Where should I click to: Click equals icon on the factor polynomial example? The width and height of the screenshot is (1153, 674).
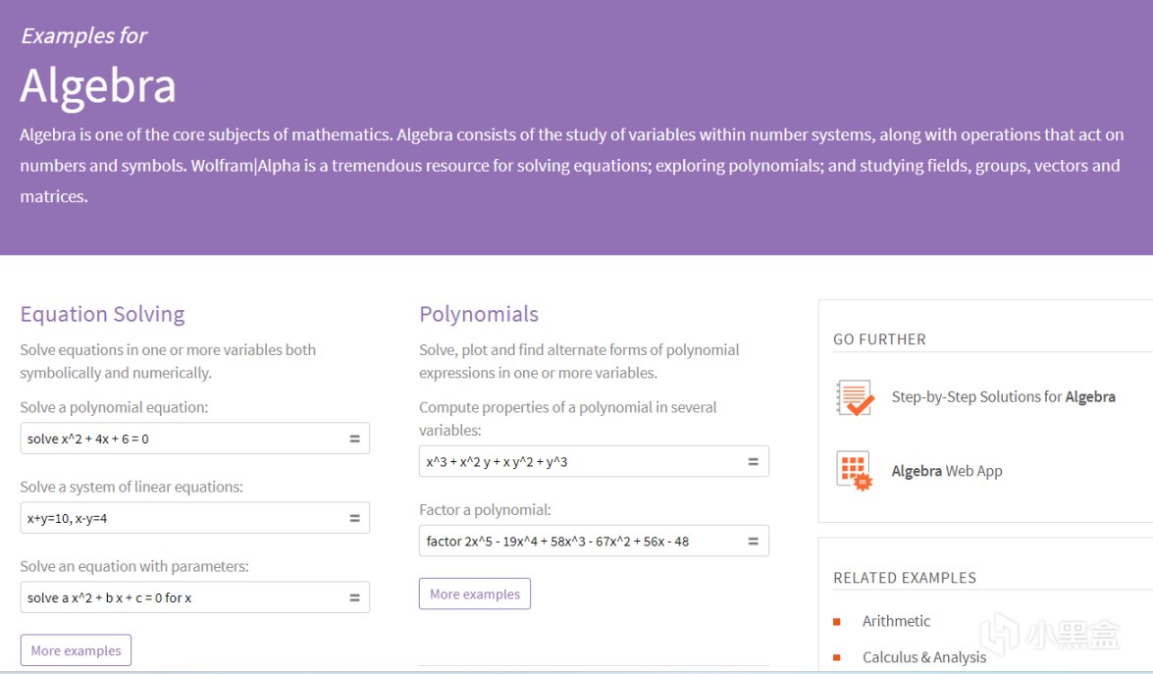754,541
